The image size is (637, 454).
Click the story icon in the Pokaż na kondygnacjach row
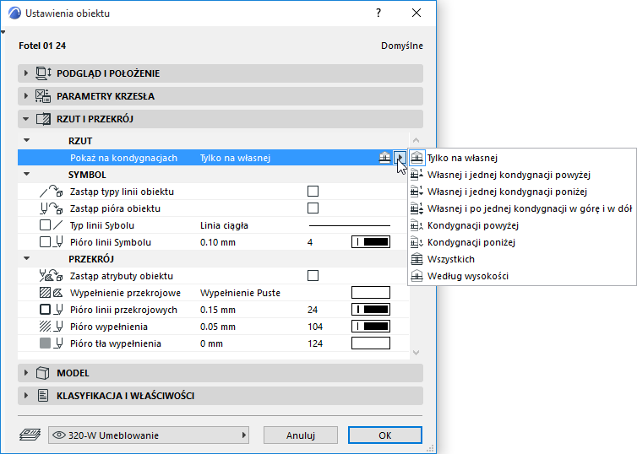tap(384, 158)
